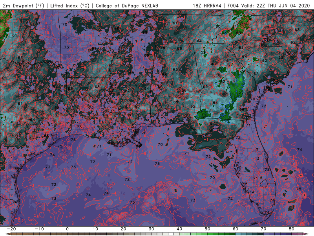Click the -10 label on the color scale

[39, 229]
